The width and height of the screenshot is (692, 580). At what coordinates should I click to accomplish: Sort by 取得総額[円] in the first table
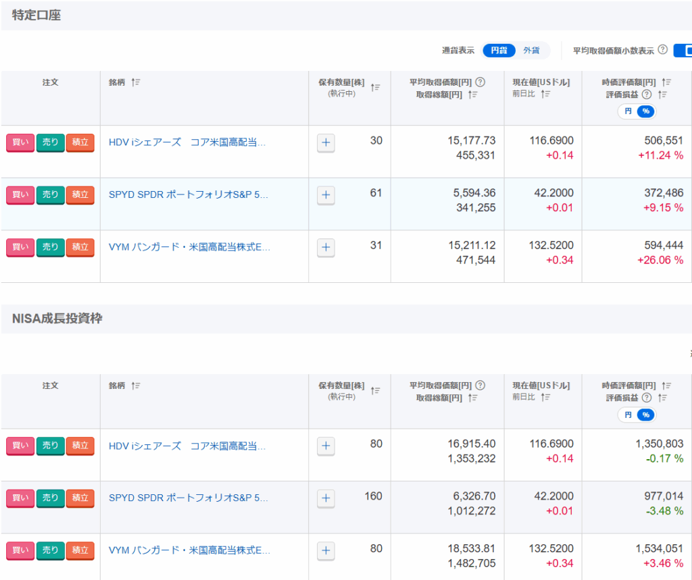coord(471,96)
